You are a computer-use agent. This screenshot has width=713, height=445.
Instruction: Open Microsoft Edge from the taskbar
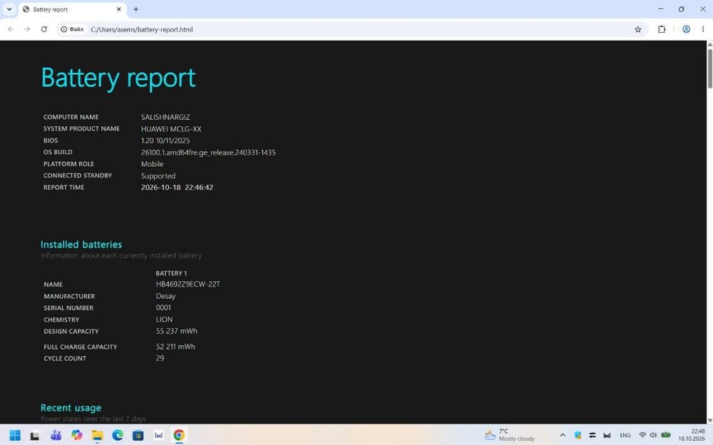pos(118,436)
